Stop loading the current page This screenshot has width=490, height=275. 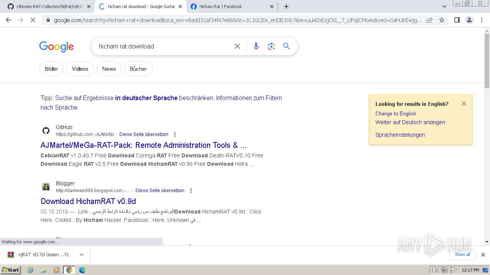pyautogui.click(x=33, y=20)
